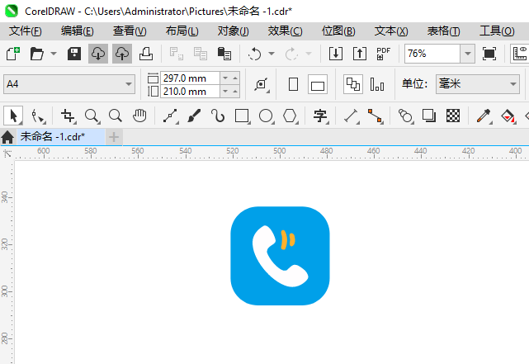This screenshot has width=529, height=364.
Task: Open the zoom level dropdown arrow
Action: coord(468,54)
